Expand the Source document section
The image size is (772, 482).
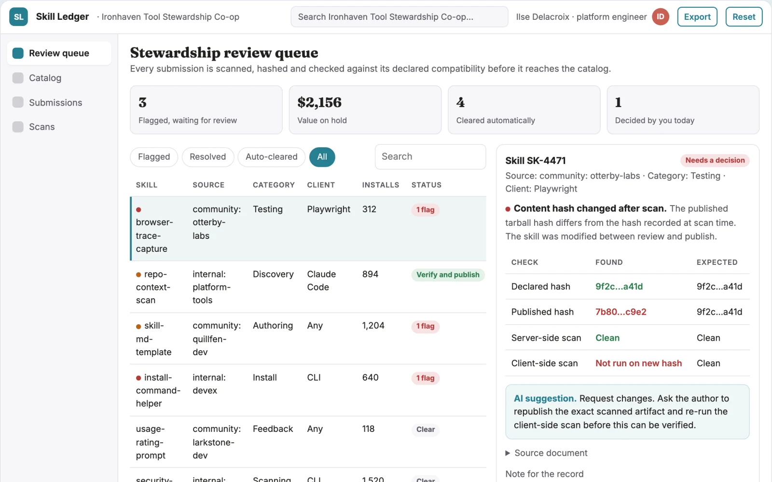pos(546,453)
